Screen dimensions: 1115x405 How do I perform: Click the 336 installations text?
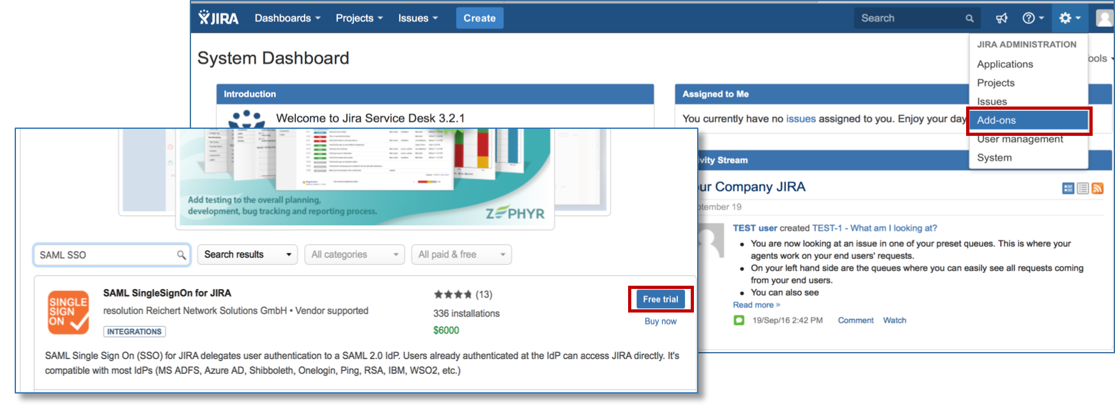[466, 314]
